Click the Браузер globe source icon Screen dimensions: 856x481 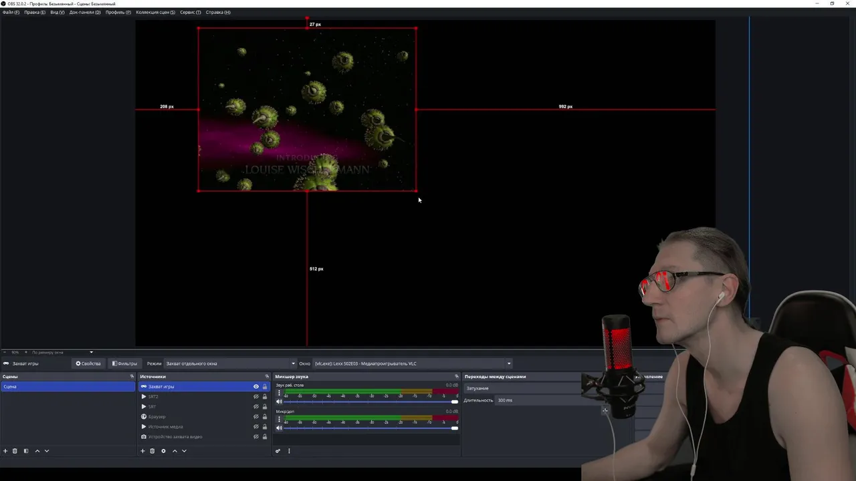click(x=143, y=417)
